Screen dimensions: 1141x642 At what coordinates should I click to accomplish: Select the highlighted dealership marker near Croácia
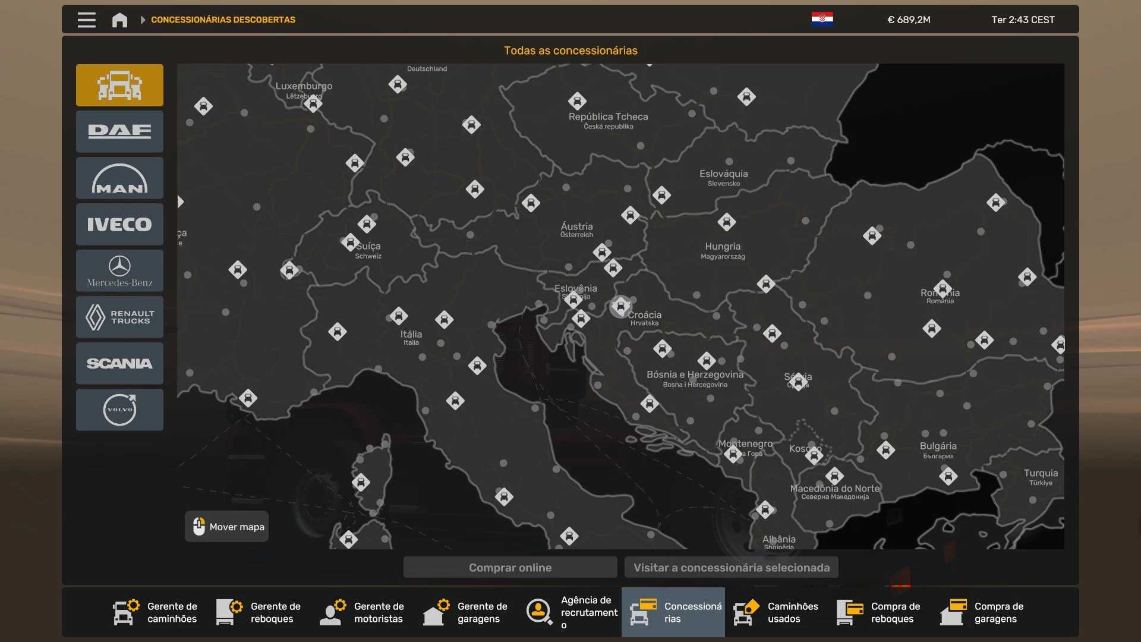coord(620,307)
